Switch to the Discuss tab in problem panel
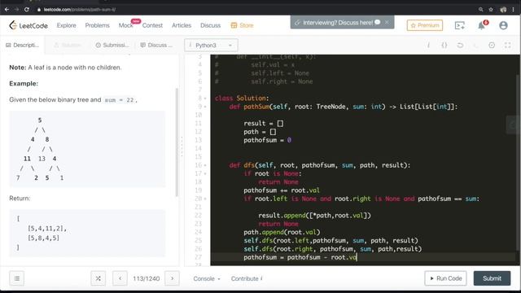The image size is (521, 293). click(156, 46)
